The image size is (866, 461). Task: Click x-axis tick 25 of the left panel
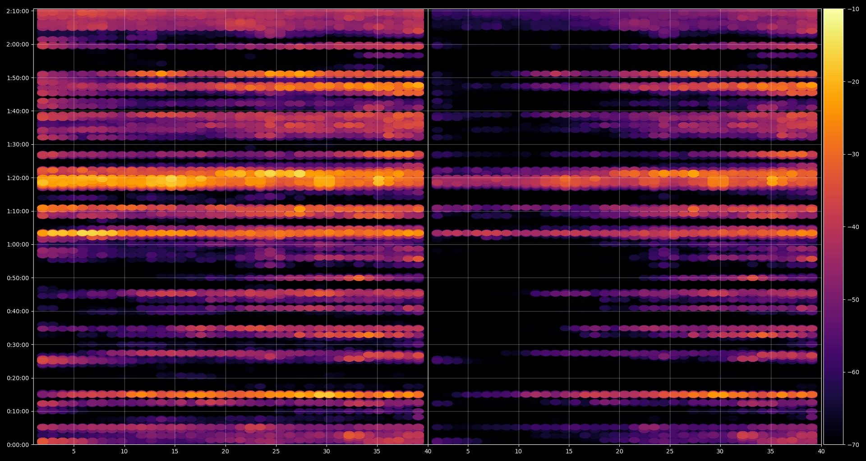[x=276, y=451]
